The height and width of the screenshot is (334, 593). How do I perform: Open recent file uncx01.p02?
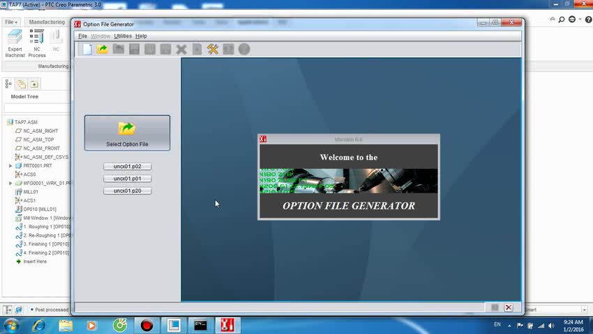tap(128, 166)
